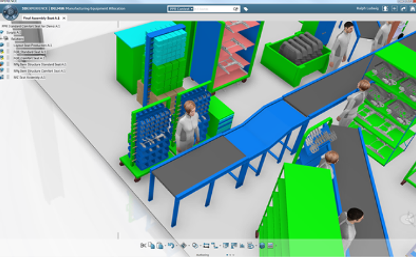Click the blue globe icon in toolbar
This screenshot has width=416, height=257.
(262, 245)
